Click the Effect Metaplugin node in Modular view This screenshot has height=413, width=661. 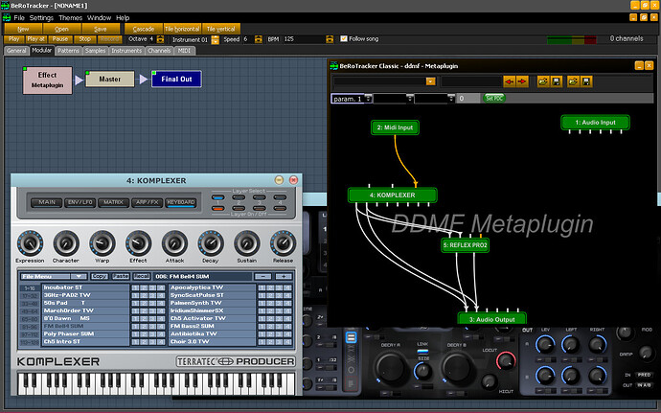47,80
